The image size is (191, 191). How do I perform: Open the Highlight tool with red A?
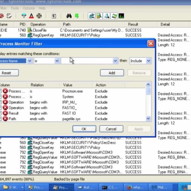click(32, 16)
